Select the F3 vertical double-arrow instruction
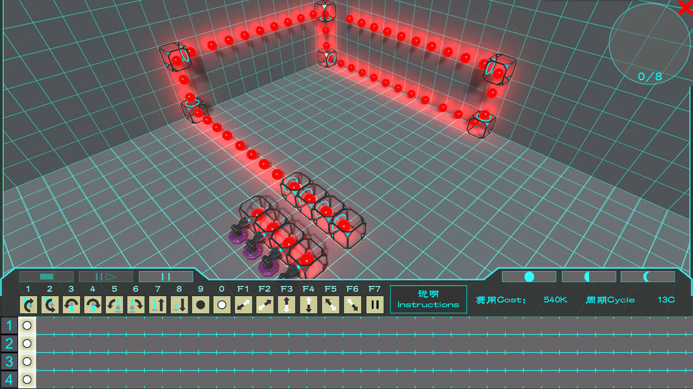Screen dimensions: 693x389 [287, 304]
